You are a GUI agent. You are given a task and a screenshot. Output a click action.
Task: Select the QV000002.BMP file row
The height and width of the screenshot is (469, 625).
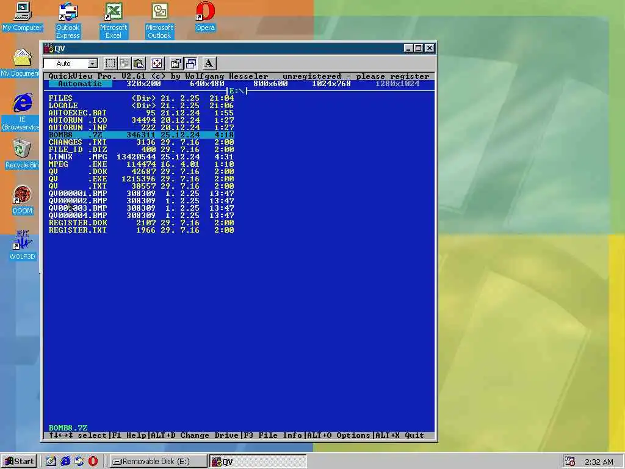pos(141,200)
